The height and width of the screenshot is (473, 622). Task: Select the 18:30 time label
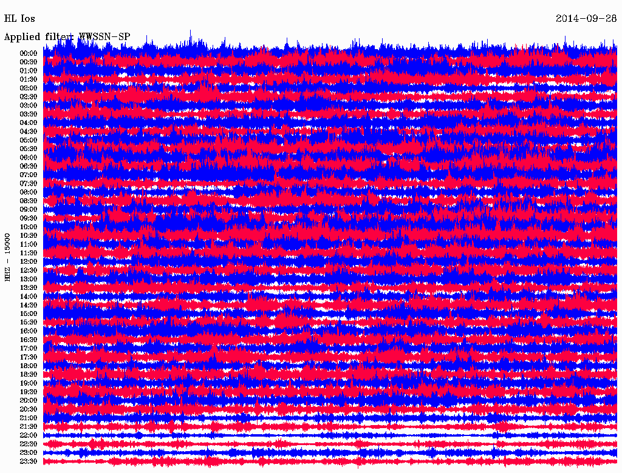coord(28,374)
